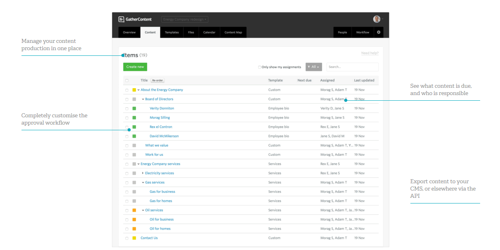Click gray status square for What we value

(x=134, y=145)
